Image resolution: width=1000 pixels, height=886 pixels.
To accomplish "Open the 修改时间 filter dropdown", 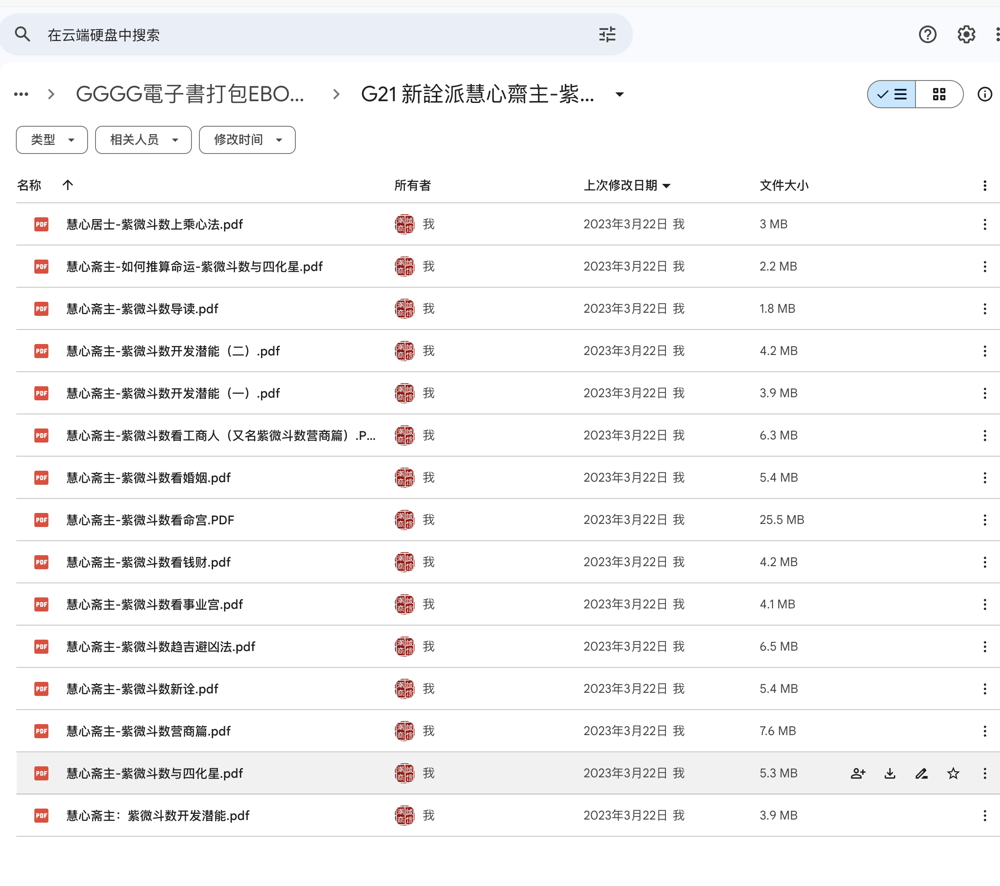I will point(247,140).
